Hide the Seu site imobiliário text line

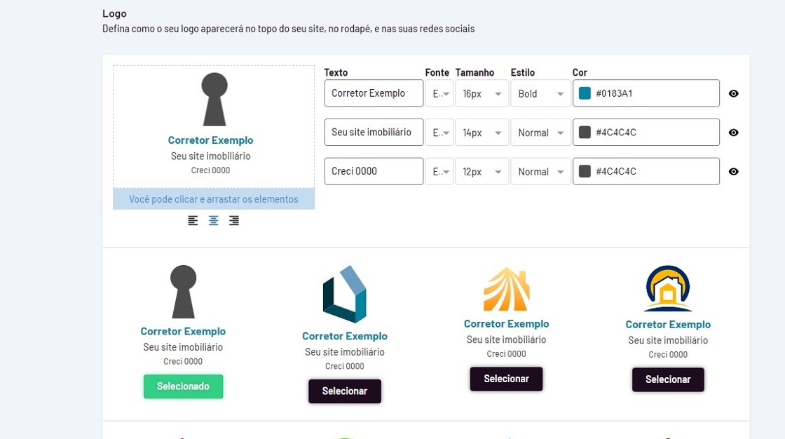(733, 133)
